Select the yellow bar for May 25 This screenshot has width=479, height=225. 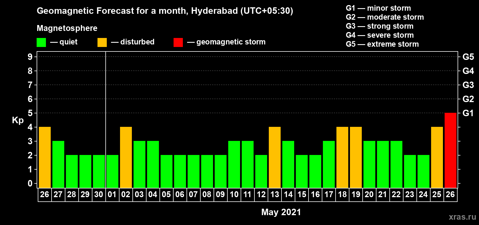437,157
